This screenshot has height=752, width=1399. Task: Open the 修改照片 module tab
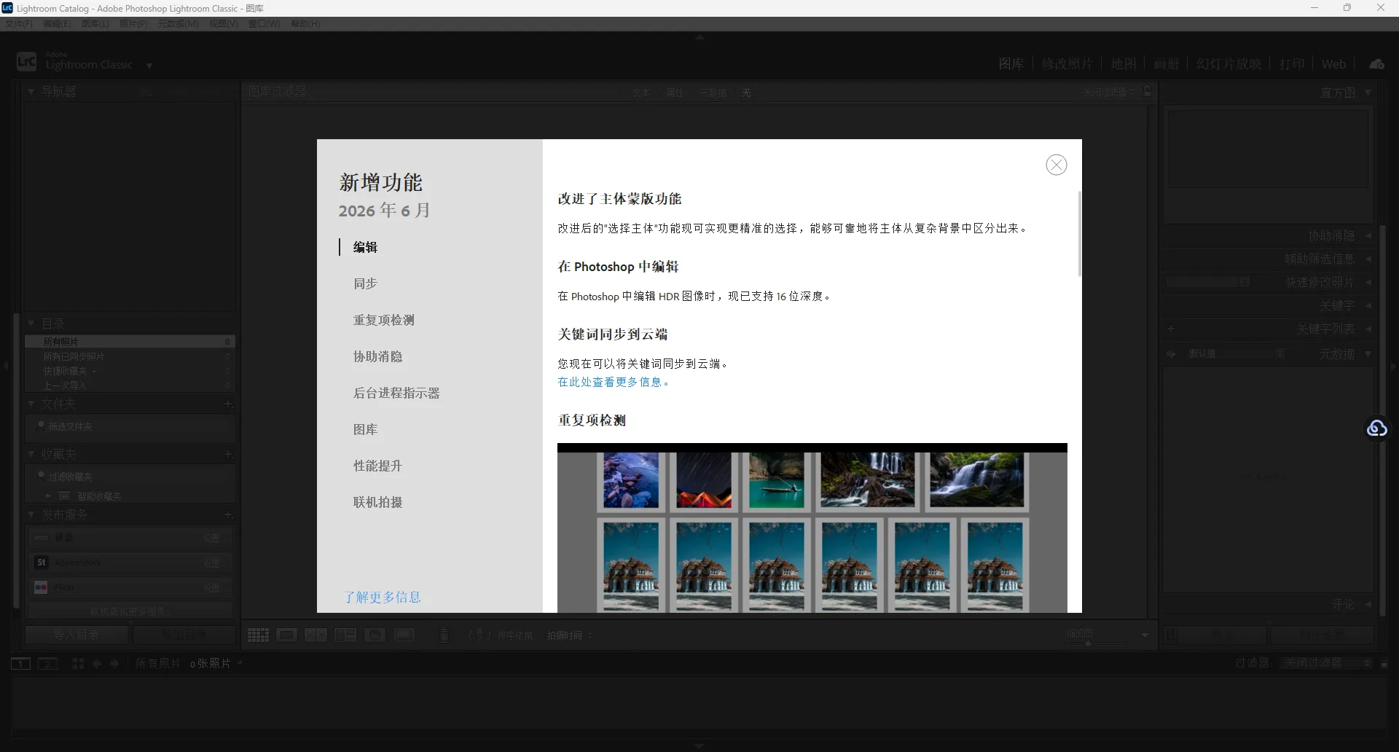coord(1067,64)
